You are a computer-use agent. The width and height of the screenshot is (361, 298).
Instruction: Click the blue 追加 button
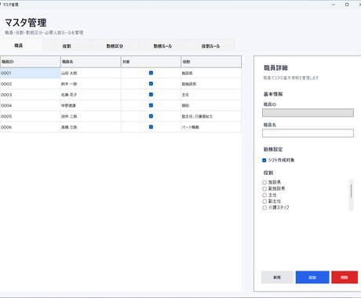tap(312, 278)
